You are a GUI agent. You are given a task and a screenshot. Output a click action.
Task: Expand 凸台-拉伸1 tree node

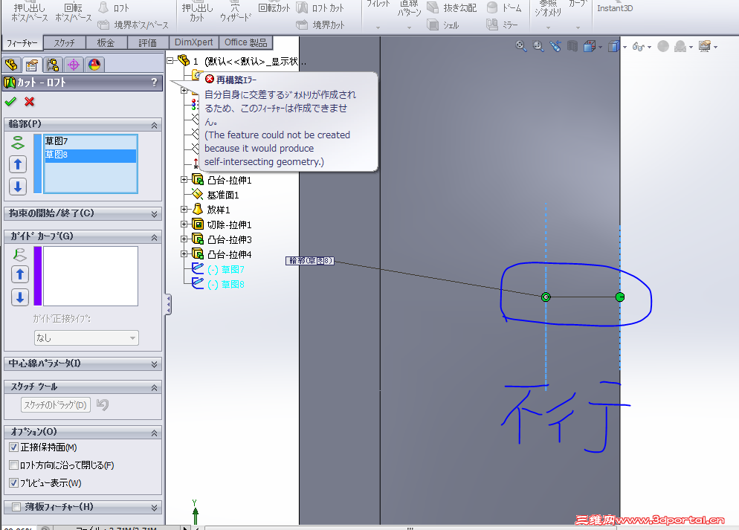184,179
